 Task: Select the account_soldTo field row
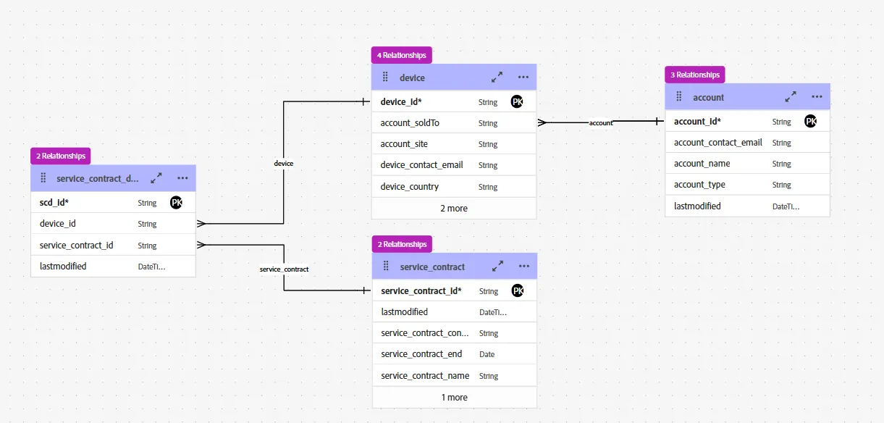click(x=454, y=123)
